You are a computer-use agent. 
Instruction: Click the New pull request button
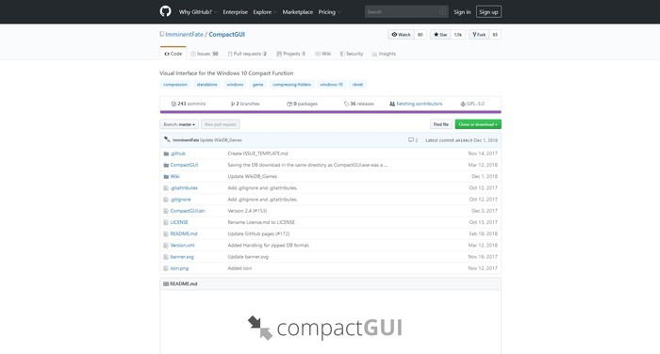point(220,124)
